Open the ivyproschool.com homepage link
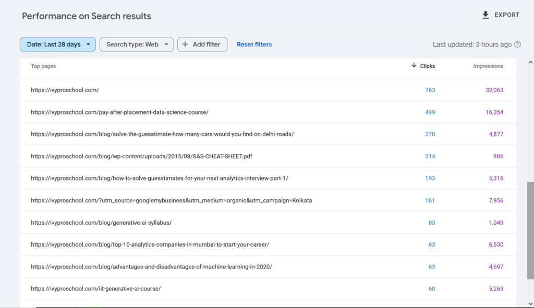Screen dimensions: 534x308 65,89
